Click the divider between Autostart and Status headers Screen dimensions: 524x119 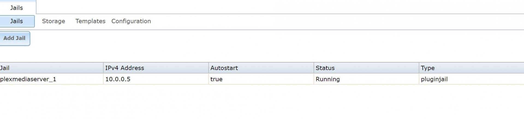tap(314, 68)
